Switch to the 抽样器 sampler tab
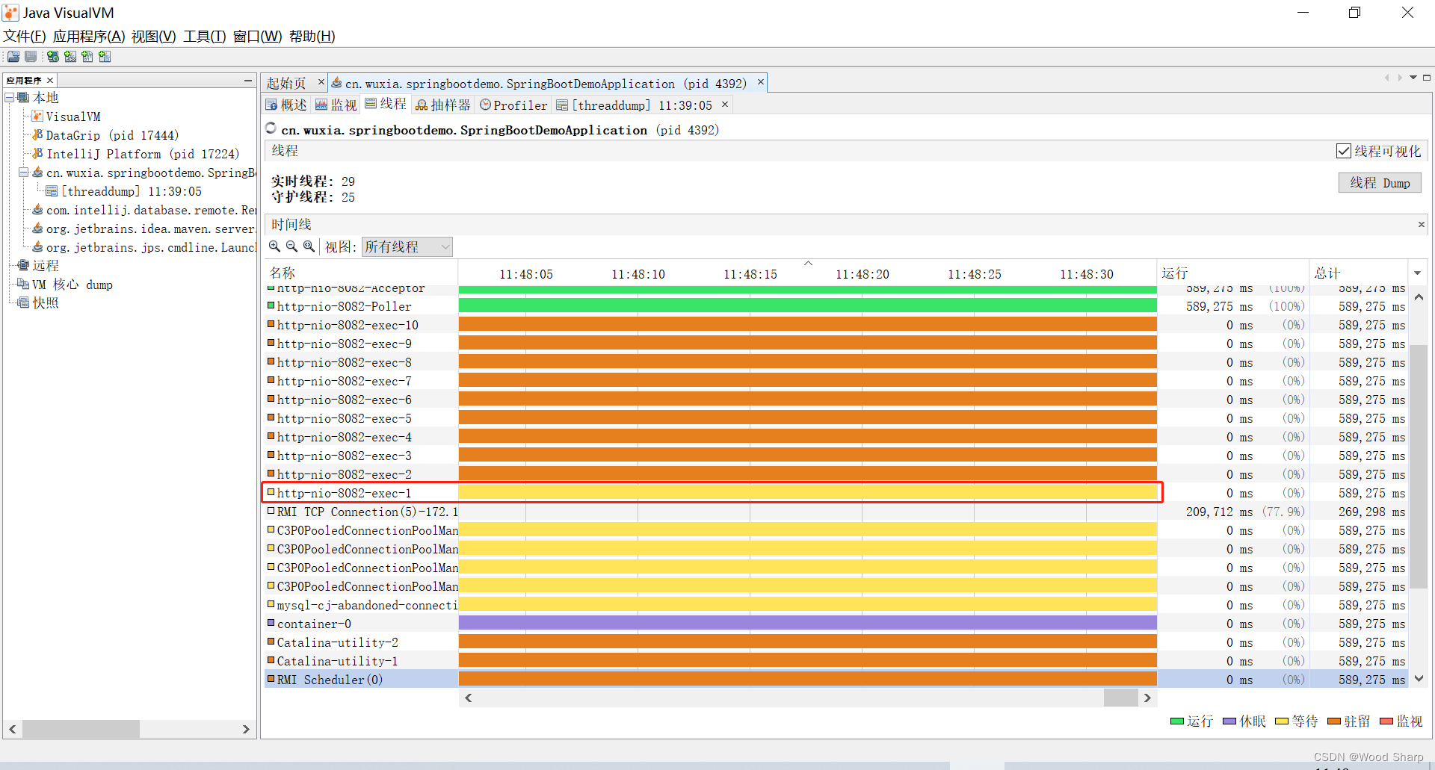The height and width of the screenshot is (770, 1435). click(x=443, y=105)
